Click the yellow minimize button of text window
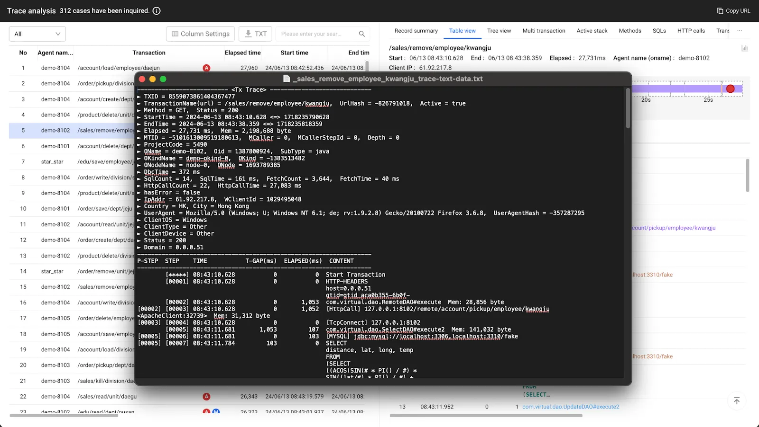The image size is (759, 427). (x=152, y=79)
